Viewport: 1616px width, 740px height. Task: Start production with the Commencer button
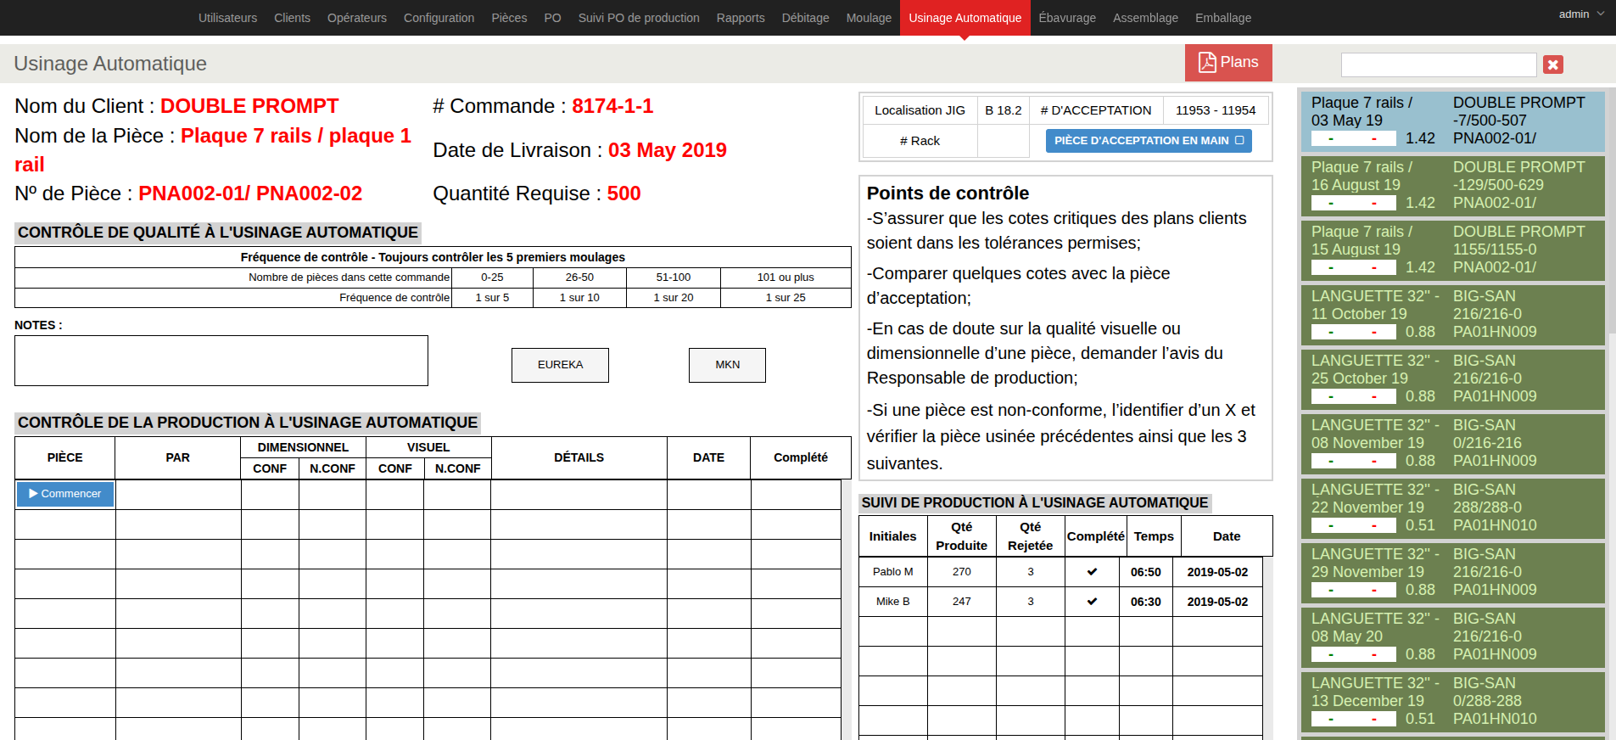[x=64, y=494]
